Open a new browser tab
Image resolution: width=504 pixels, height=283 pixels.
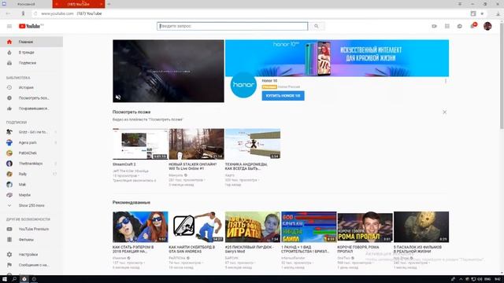(109, 4)
